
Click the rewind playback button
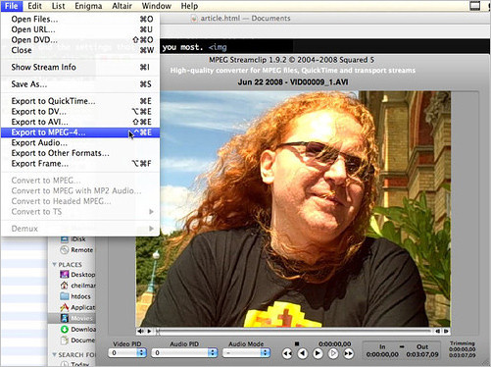[x=287, y=353]
